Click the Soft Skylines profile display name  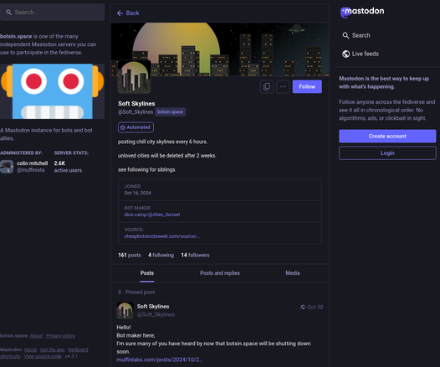coord(136,104)
